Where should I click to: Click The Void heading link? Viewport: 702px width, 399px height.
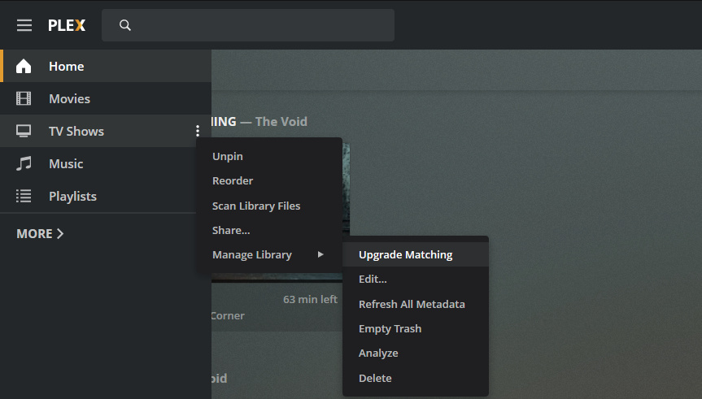(x=281, y=122)
